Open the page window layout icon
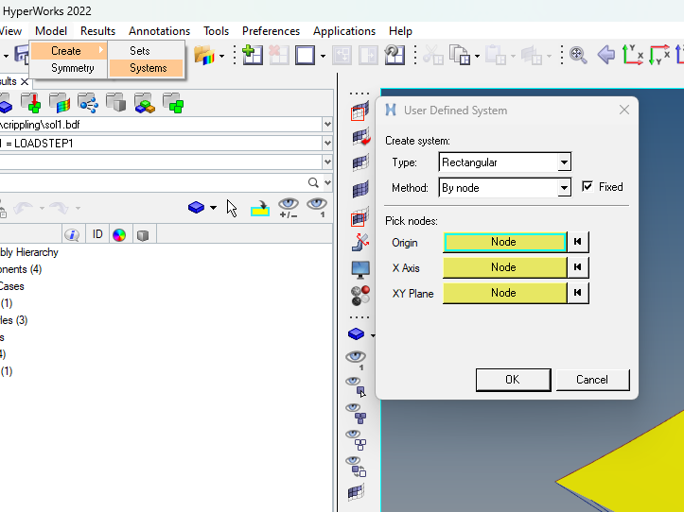The image size is (684, 512). [305, 56]
